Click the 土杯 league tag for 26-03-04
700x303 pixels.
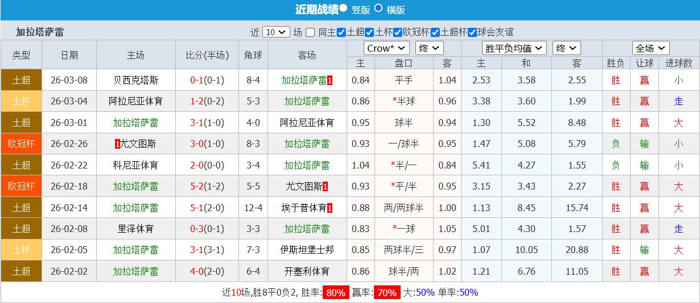click(x=22, y=102)
